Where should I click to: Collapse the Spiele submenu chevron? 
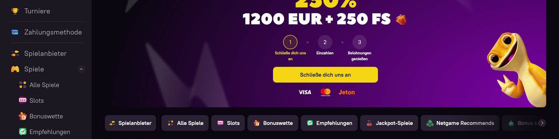coord(81,69)
